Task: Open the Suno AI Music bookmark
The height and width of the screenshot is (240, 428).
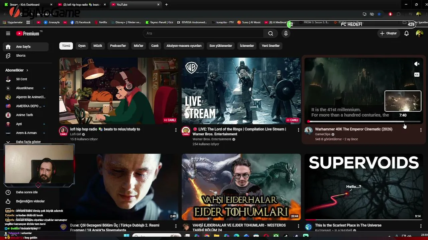Action: [249, 23]
